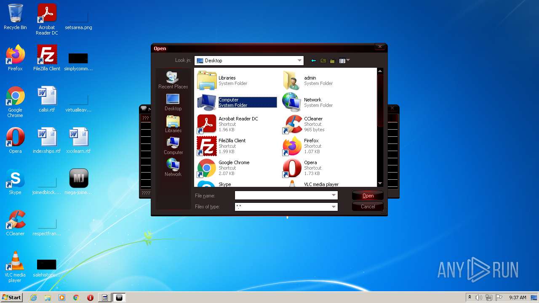
Task: Expand the Look in Desktop dropdown
Action: point(299,61)
